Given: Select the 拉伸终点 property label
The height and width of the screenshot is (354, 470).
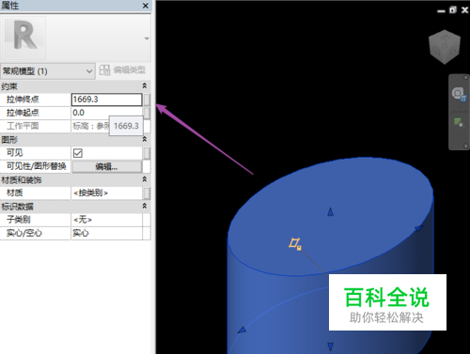Looking at the screenshot, I should (x=23, y=100).
